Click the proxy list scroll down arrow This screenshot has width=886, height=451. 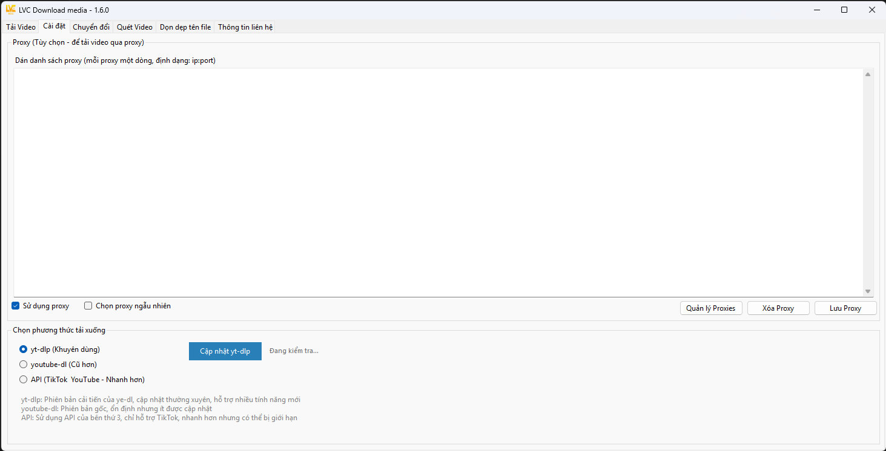(x=868, y=291)
